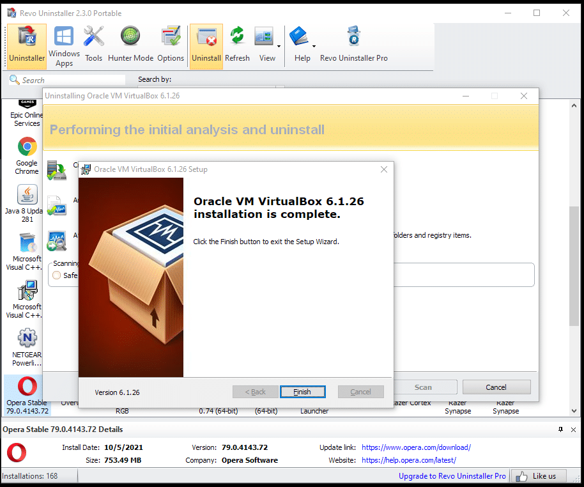Select Opera Stable 79.0.4143.72 entry
Viewport: 584px width, 487px height.
(27, 396)
